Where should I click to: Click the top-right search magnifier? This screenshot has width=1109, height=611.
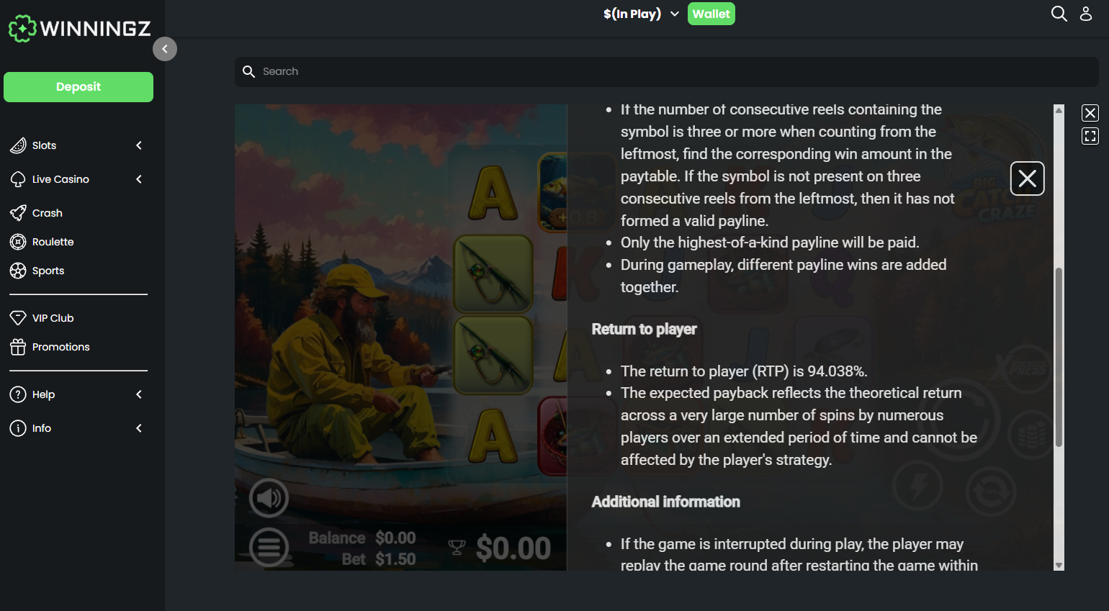click(1059, 14)
